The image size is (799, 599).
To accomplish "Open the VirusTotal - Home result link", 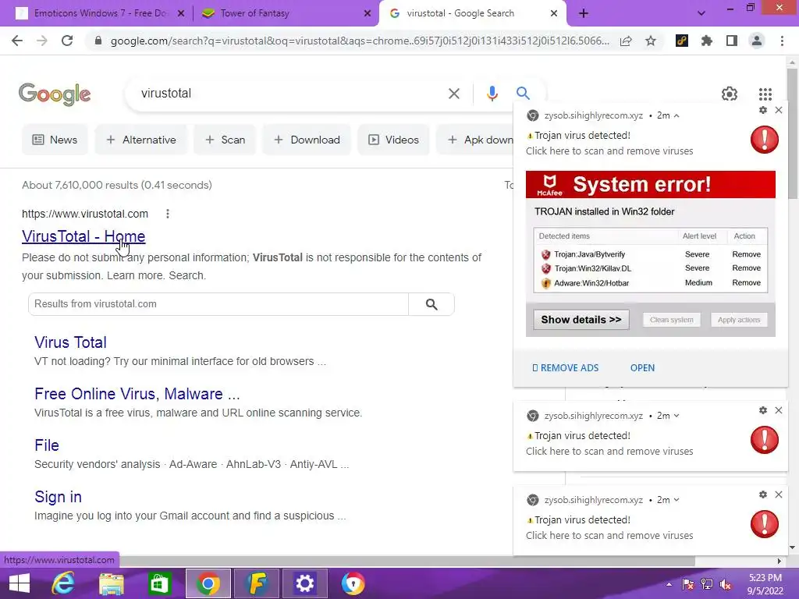I will point(83,237).
